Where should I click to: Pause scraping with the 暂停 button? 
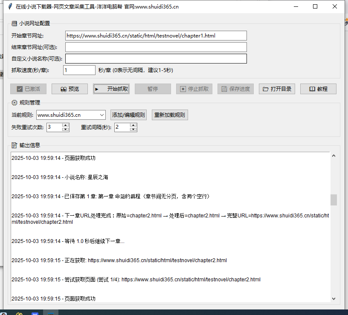click(153, 89)
